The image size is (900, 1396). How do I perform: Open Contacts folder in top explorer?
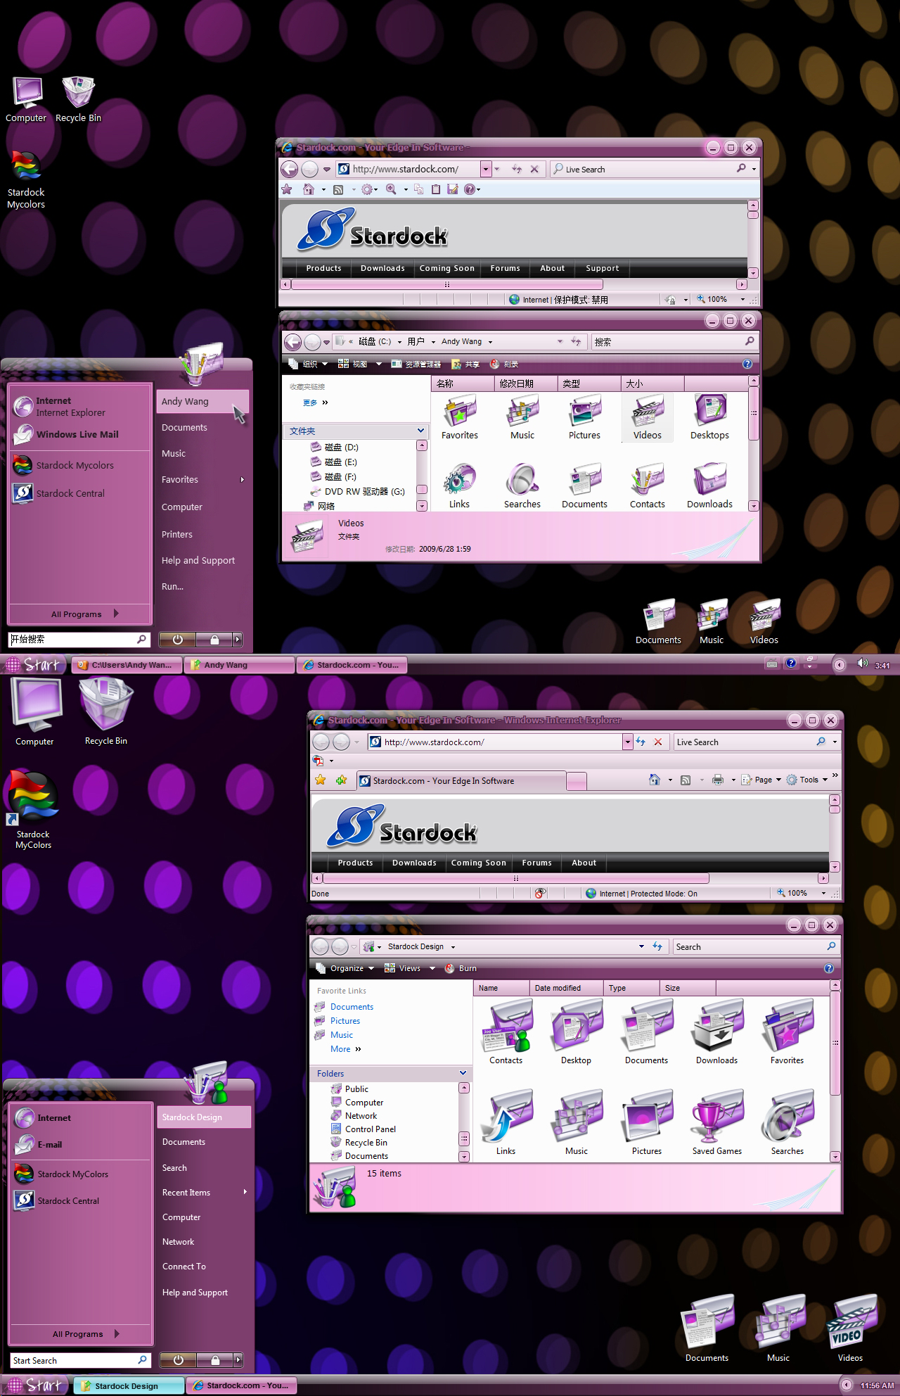pyautogui.click(x=647, y=486)
